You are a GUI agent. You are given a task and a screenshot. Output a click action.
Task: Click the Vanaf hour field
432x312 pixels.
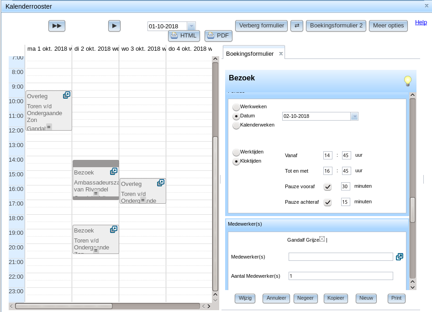[x=327, y=155]
